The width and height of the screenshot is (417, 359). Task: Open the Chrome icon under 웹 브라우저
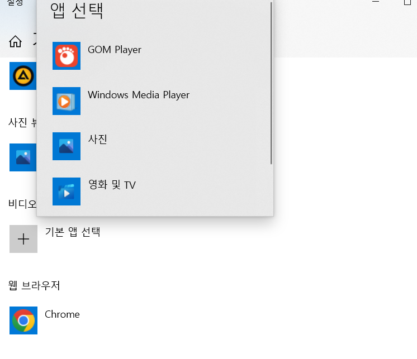pyautogui.click(x=23, y=320)
